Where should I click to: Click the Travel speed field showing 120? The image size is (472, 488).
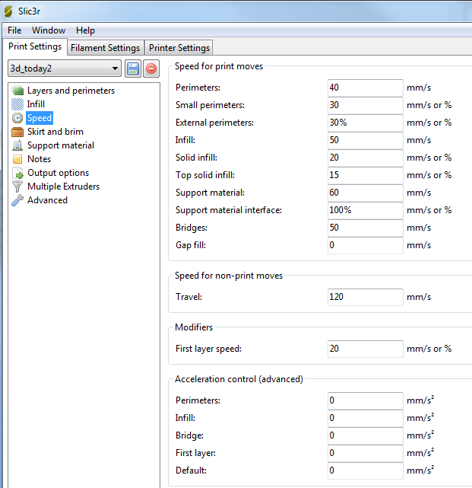coord(366,297)
